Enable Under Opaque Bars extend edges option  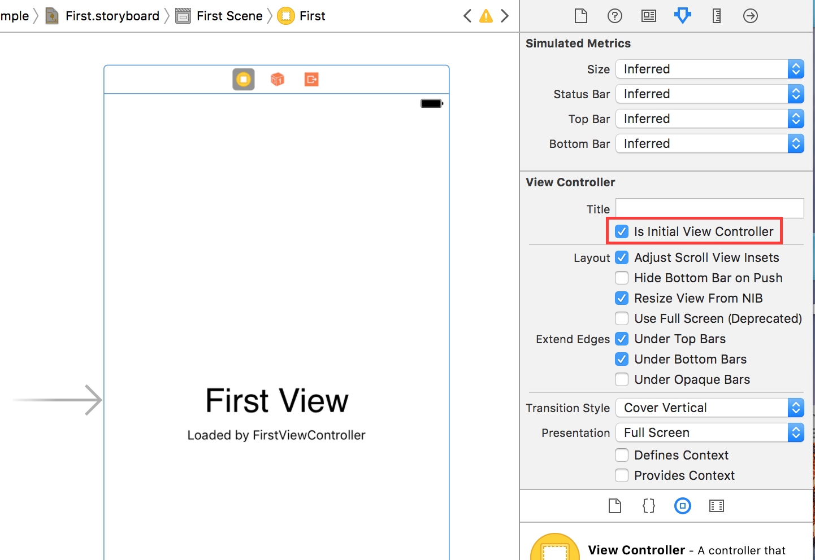(x=622, y=379)
